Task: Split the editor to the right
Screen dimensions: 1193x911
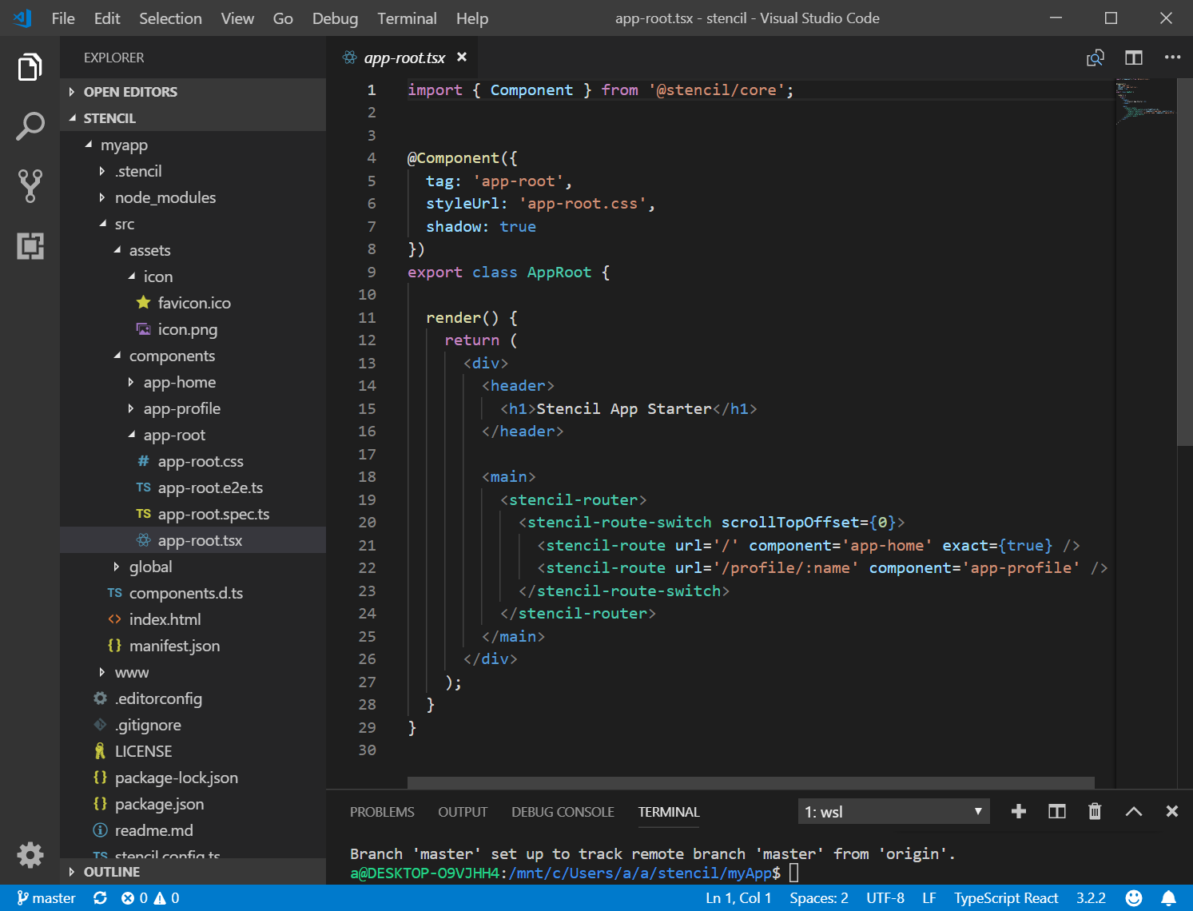Action: tap(1133, 58)
